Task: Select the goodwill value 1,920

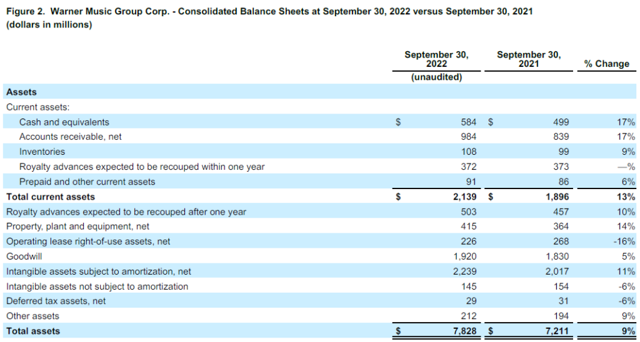Action: pos(465,256)
